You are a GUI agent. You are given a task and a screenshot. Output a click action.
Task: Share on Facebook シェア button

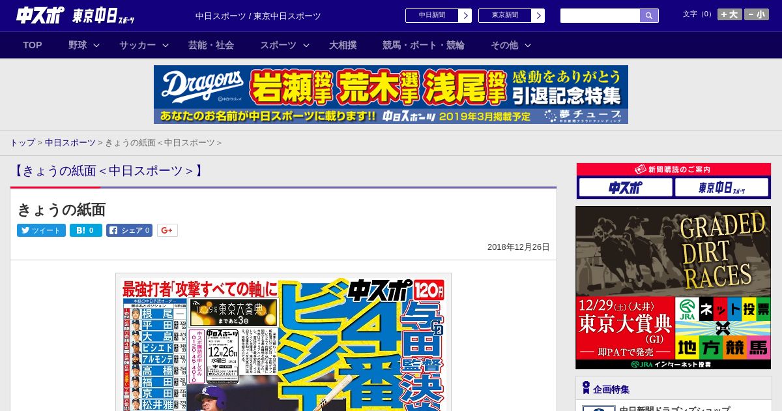pos(129,230)
